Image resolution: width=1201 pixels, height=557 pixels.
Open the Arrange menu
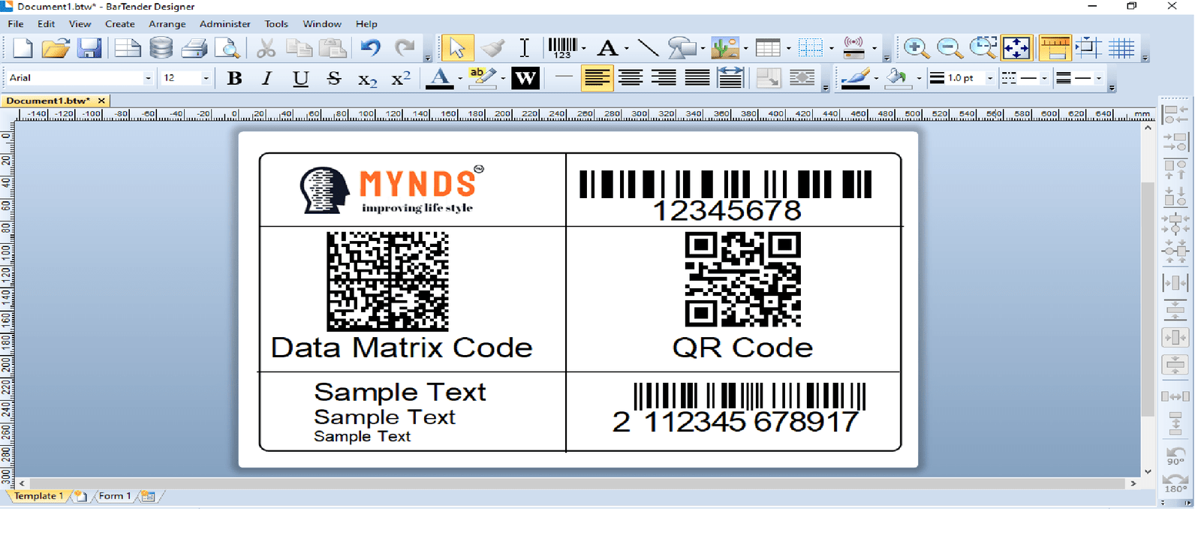167,24
